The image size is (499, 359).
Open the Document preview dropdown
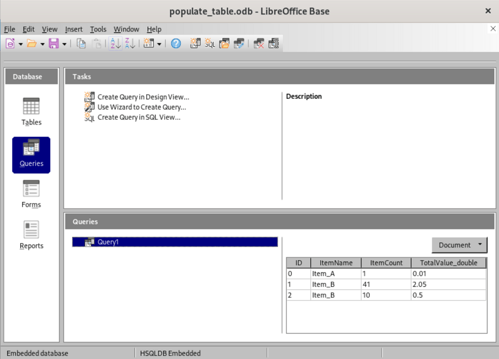[459, 245]
